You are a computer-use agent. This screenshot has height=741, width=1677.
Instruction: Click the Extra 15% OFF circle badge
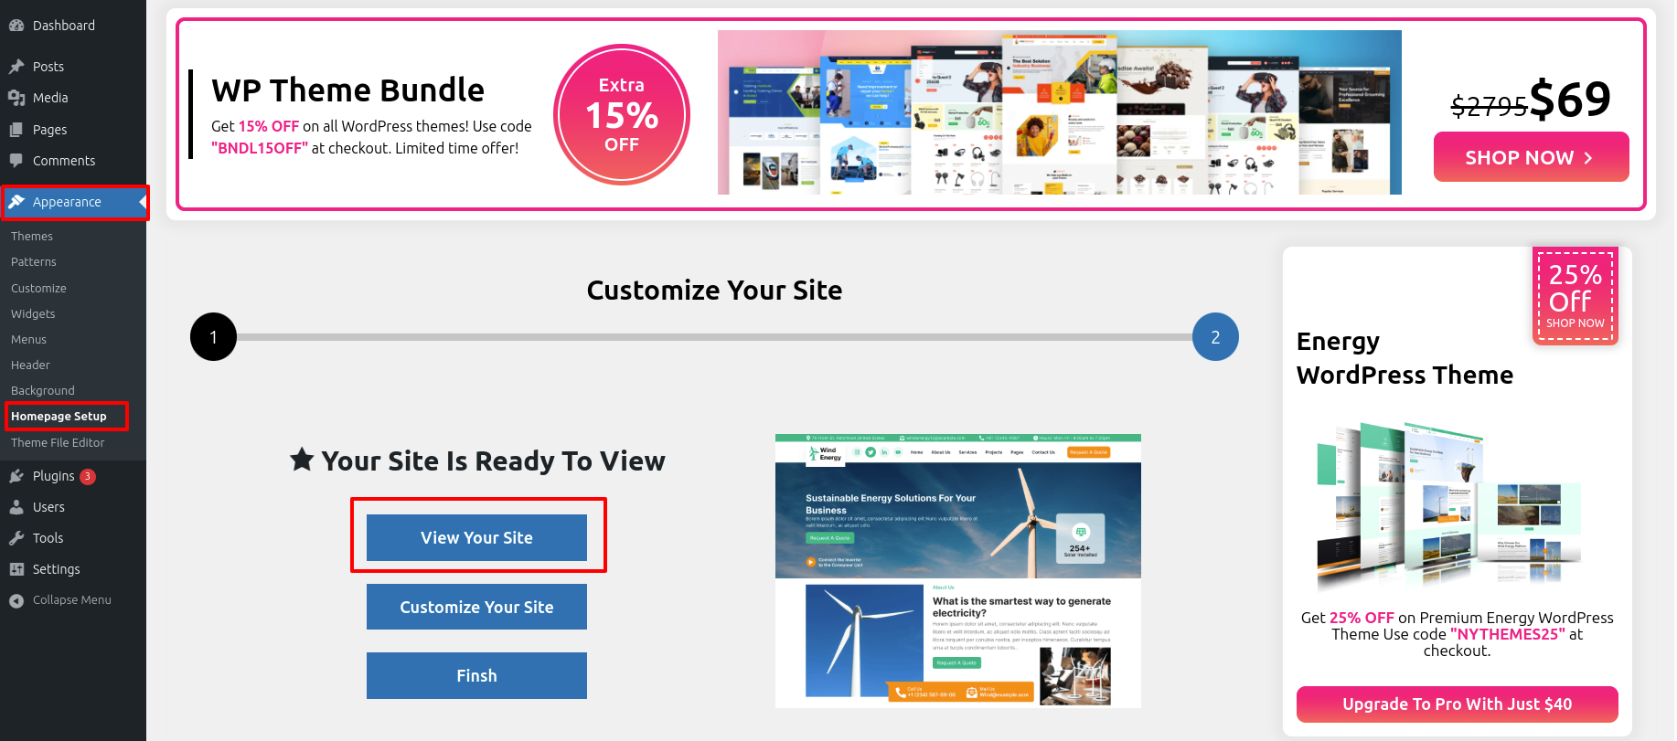(622, 114)
